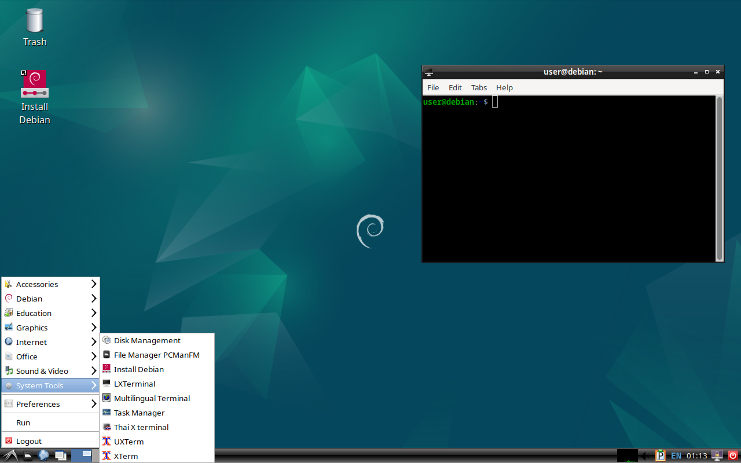Choose Install Debian in the System Tools submenu
Viewport: 741px width, 463px height.
click(157, 369)
